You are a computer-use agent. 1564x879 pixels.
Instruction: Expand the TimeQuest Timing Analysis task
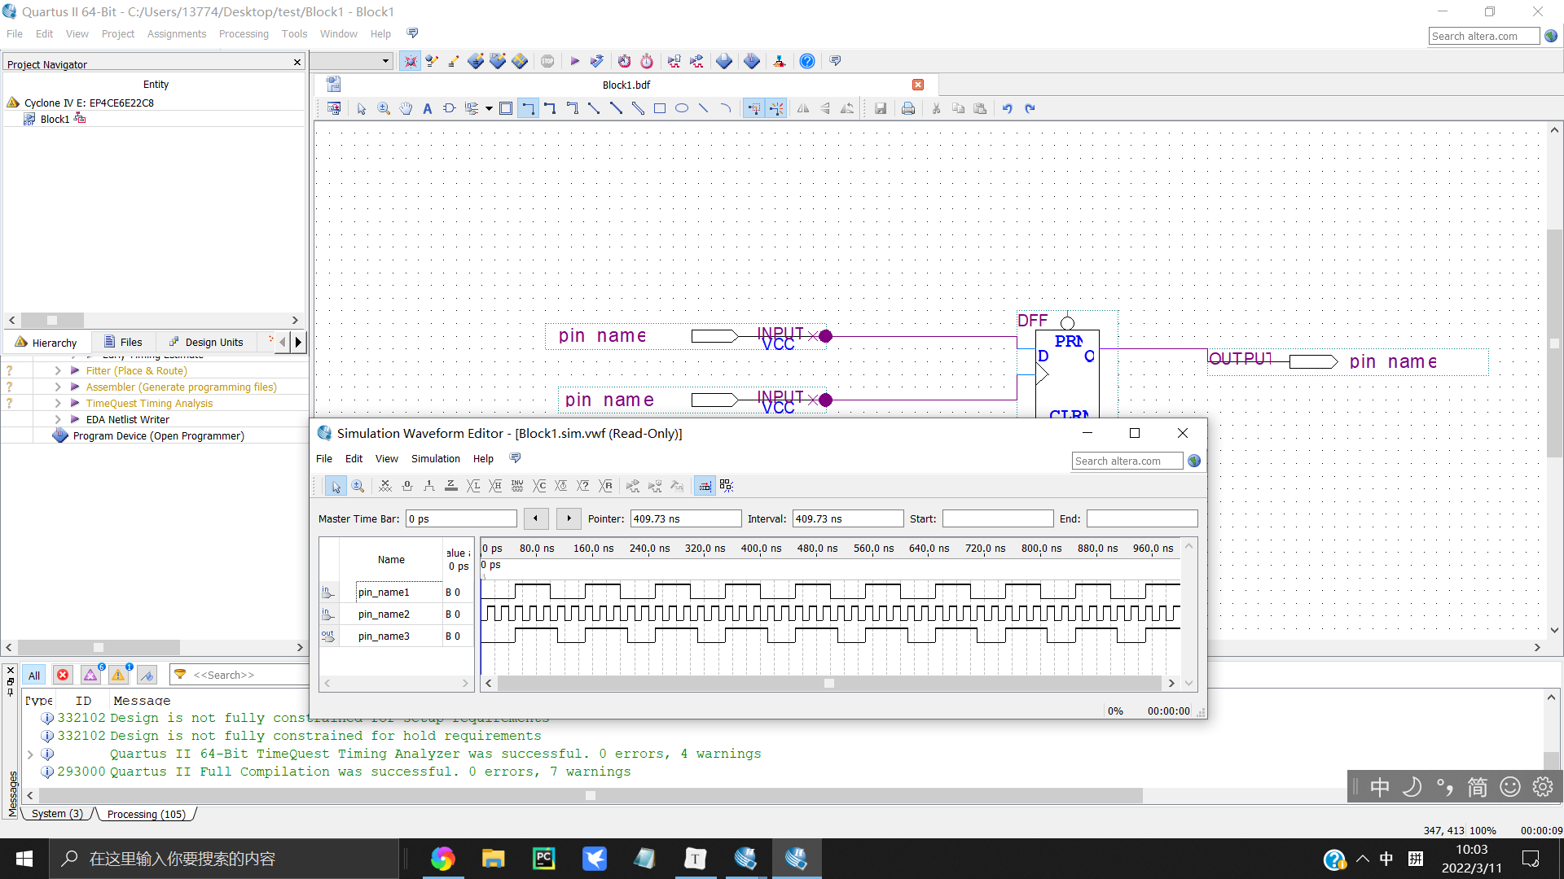pos(58,403)
